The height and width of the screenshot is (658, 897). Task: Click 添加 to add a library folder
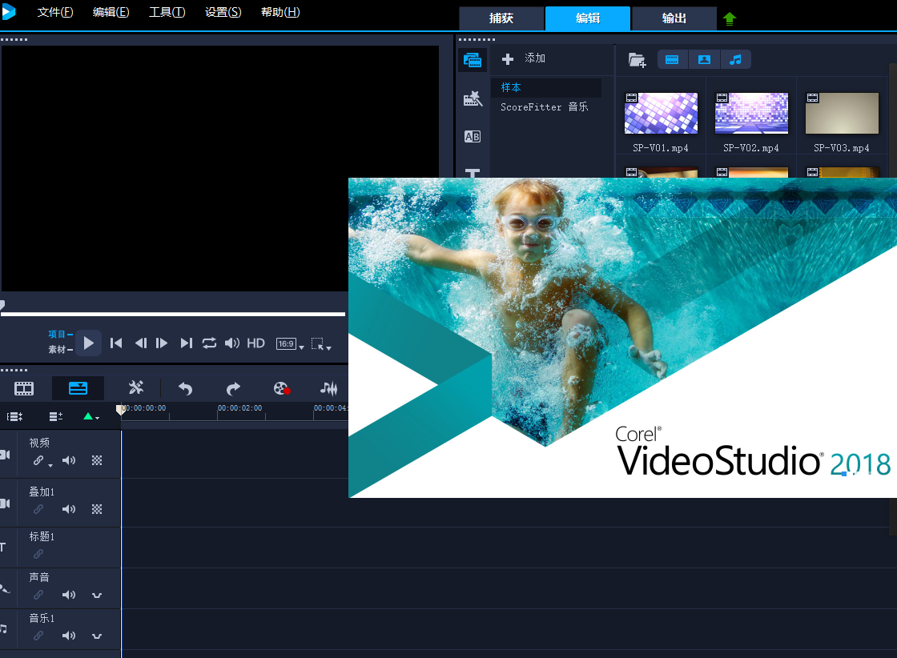(x=524, y=58)
